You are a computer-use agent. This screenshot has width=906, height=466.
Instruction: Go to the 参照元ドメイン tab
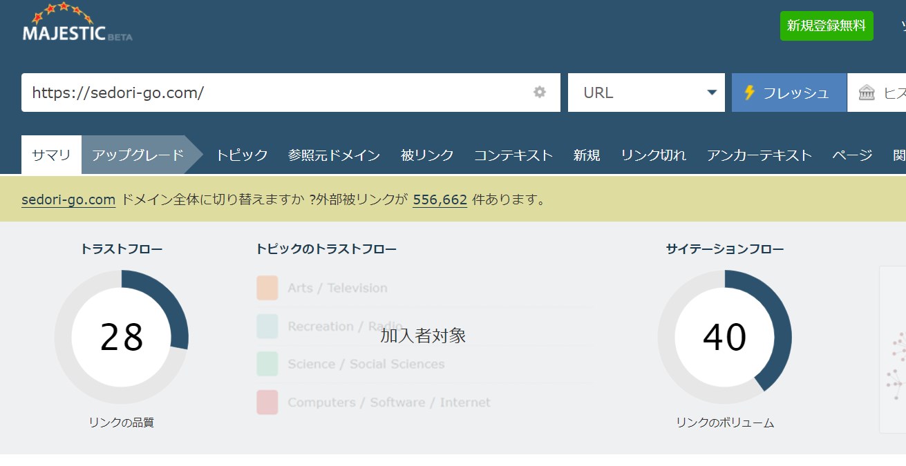[334, 155]
